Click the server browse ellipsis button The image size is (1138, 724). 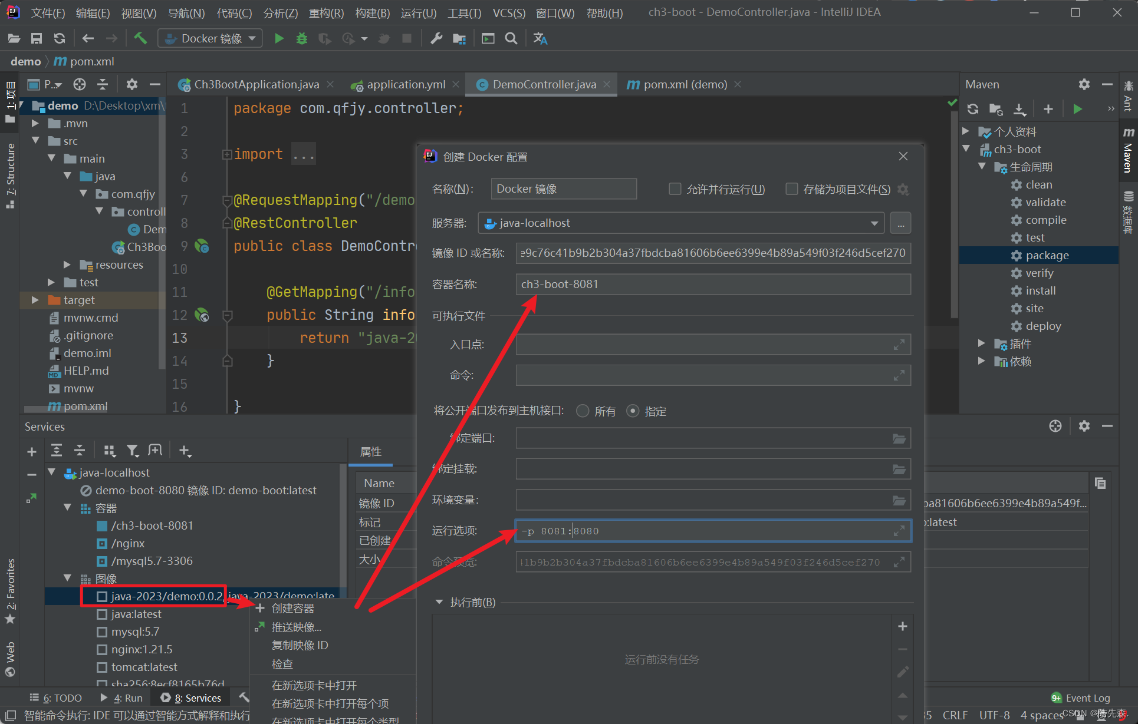pyautogui.click(x=900, y=223)
